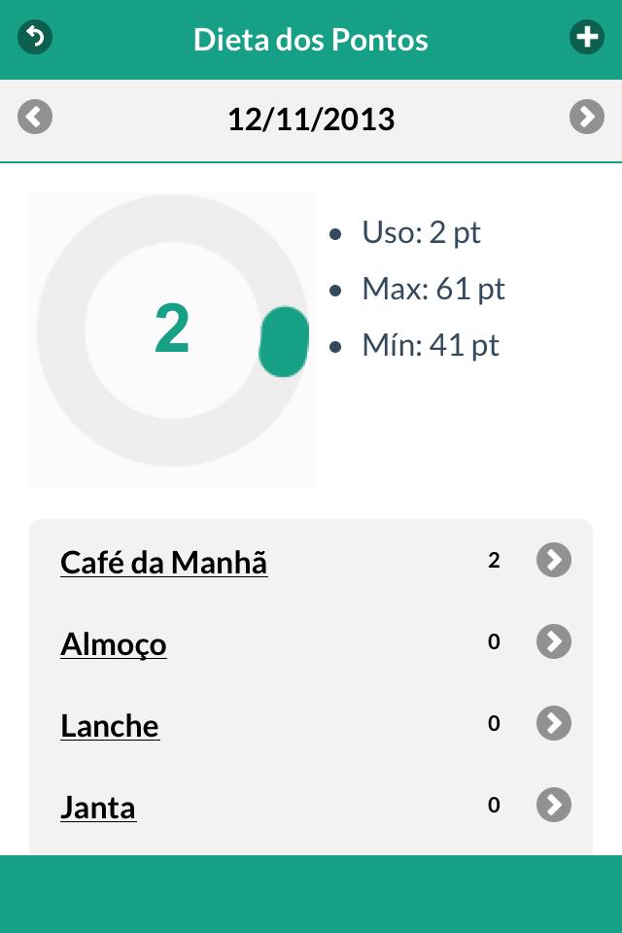Tap the back arrow icon in header
Image resolution: width=622 pixels, height=933 pixels.
pos(35,37)
